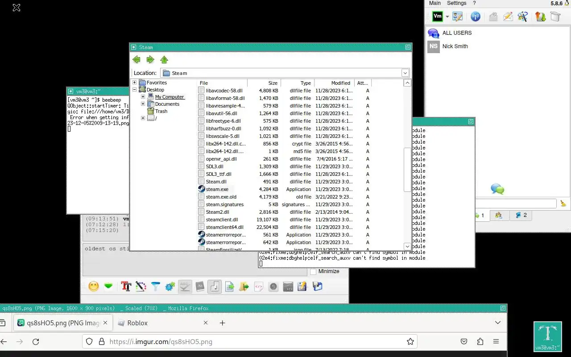
Task: Send a file with the document arrow icon
Action: point(230,286)
